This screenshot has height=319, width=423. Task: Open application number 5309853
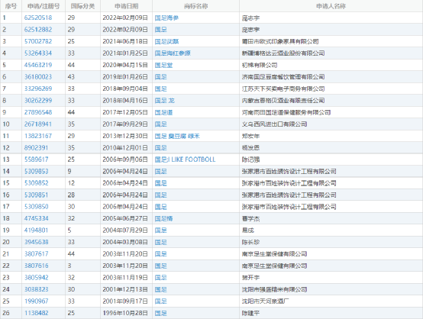point(36,171)
